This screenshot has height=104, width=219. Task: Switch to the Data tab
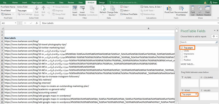pos(61,2)
